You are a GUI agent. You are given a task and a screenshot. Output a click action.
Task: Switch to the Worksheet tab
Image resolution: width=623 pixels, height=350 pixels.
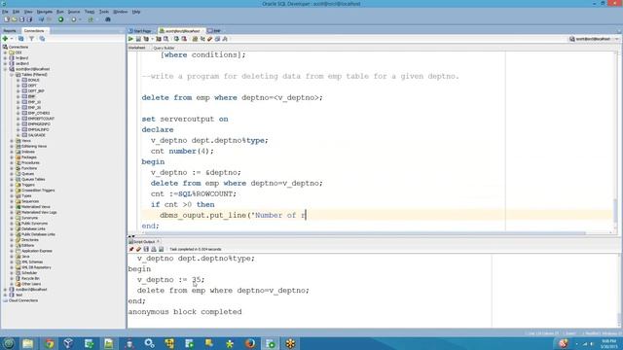(137, 48)
